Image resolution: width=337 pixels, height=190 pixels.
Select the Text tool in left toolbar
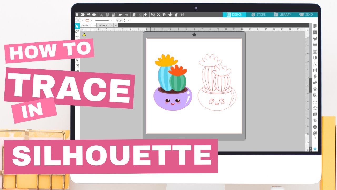[x=77, y=60]
